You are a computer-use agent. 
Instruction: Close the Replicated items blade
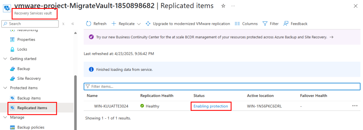point(356,6)
